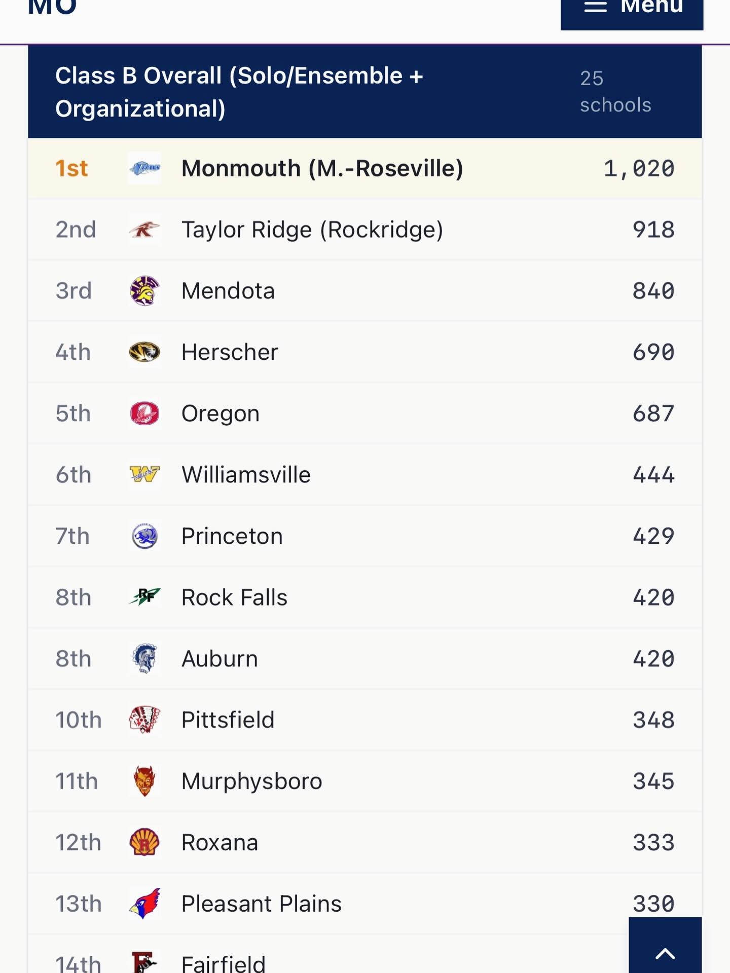Select the Oregon school crest icon
Image resolution: width=730 pixels, height=973 pixels.
tap(144, 413)
